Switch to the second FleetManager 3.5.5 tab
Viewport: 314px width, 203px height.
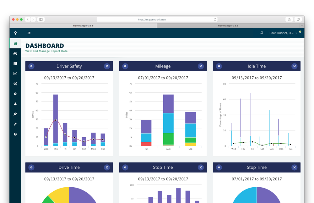(x=228, y=26)
